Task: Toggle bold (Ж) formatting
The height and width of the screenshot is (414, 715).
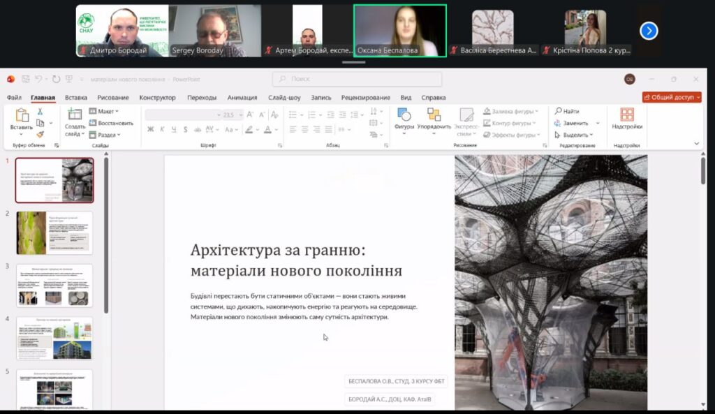Action: [x=151, y=129]
